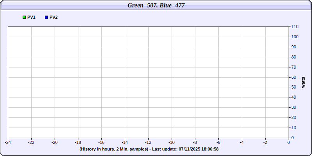312x156 pixels.
Task: Click the 'History in hours' footer caption
Action: (114, 149)
